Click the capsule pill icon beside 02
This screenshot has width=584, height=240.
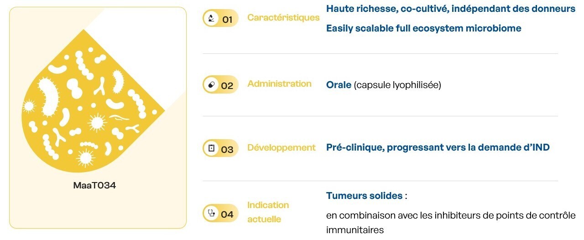tap(211, 85)
